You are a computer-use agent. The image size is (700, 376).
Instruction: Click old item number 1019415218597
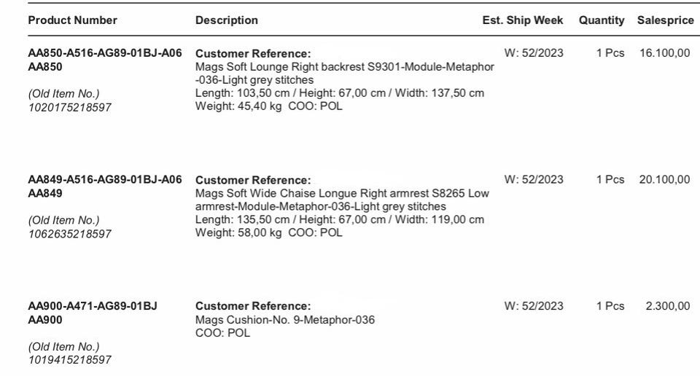tap(70, 360)
